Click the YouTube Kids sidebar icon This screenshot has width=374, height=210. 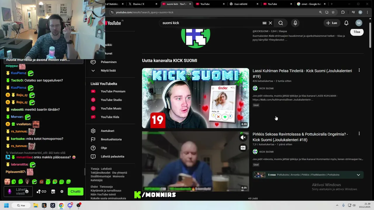[x=93, y=117]
